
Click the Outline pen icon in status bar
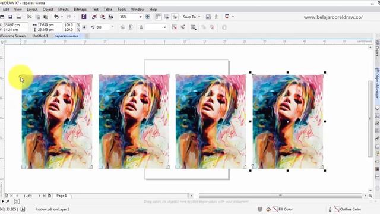coord(330,209)
